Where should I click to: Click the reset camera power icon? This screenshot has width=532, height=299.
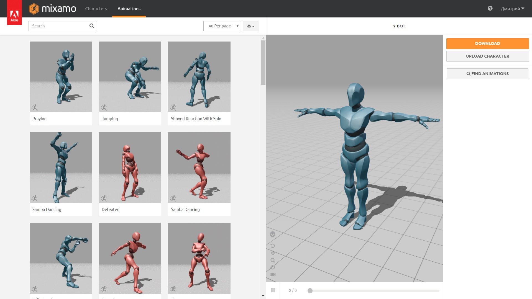[273, 267]
